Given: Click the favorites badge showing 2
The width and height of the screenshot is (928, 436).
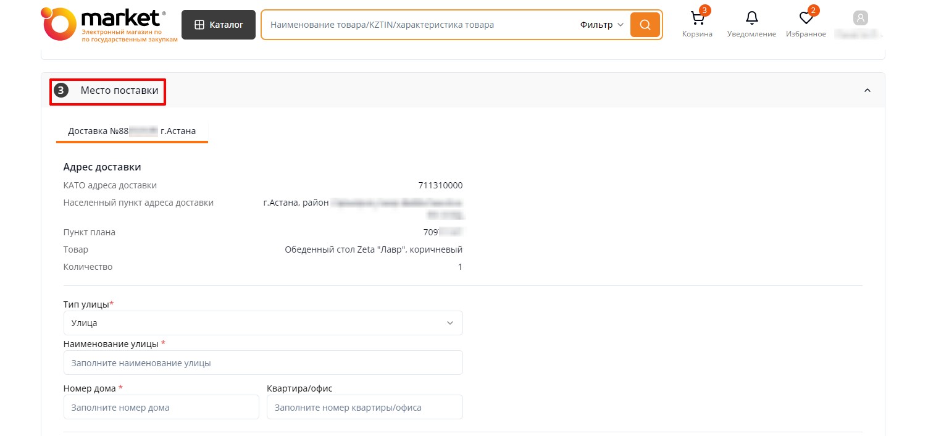Looking at the screenshot, I should (x=813, y=10).
